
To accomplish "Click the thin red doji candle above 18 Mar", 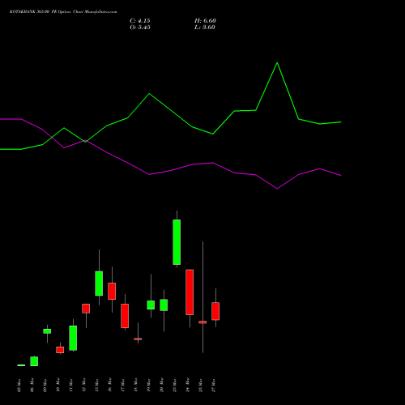I will point(138,339).
